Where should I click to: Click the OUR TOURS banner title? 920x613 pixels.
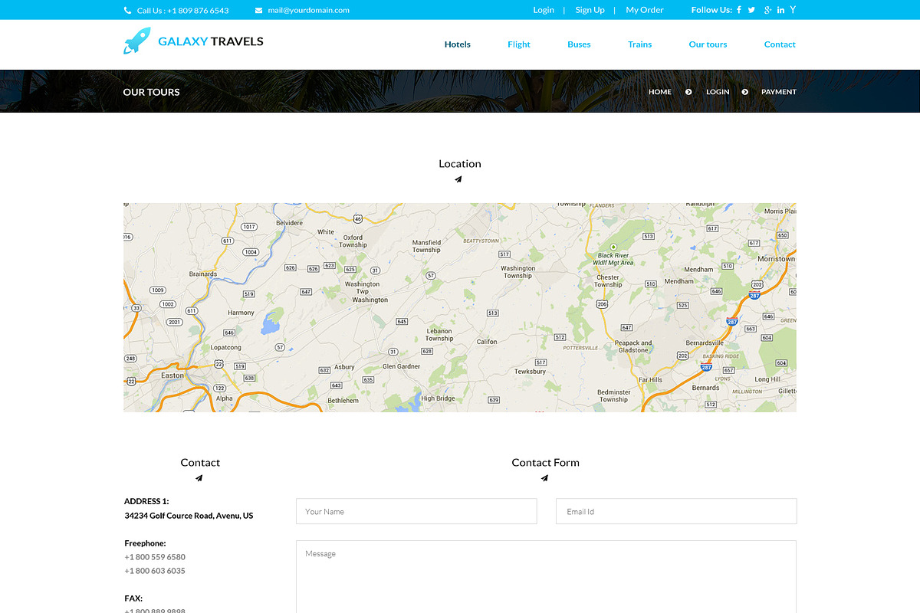tap(152, 92)
